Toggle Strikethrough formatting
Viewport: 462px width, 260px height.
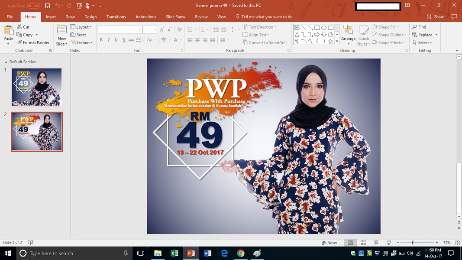(131, 40)
